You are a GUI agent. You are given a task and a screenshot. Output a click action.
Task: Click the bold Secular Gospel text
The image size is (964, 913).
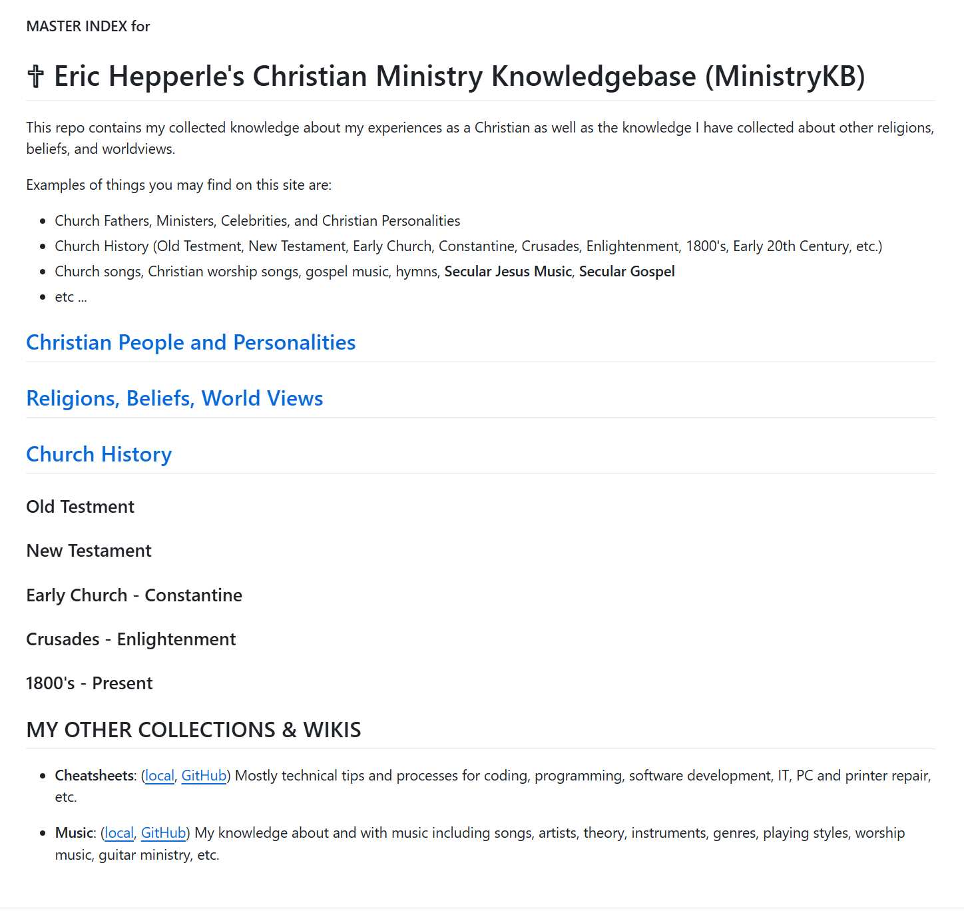[626, 272]
